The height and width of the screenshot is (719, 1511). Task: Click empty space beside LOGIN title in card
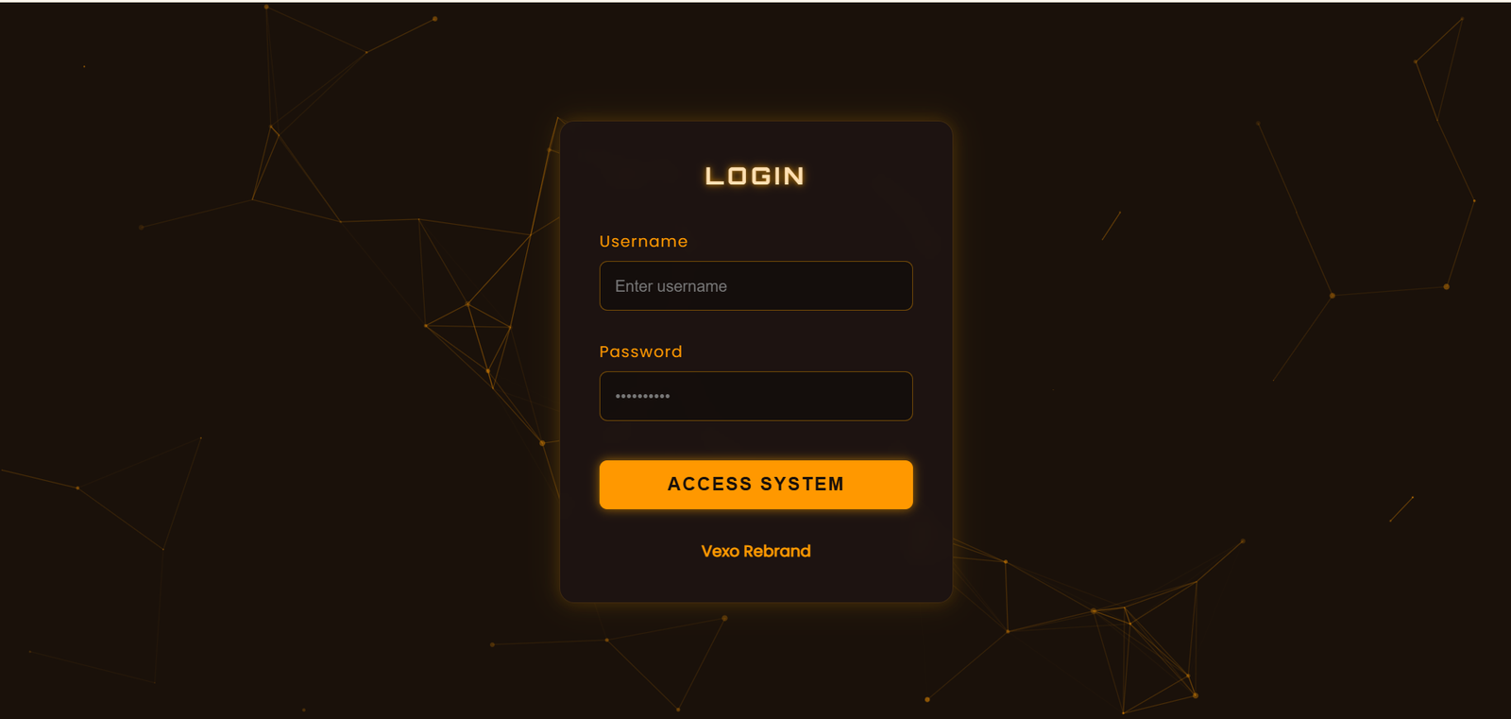pos(869,176)
